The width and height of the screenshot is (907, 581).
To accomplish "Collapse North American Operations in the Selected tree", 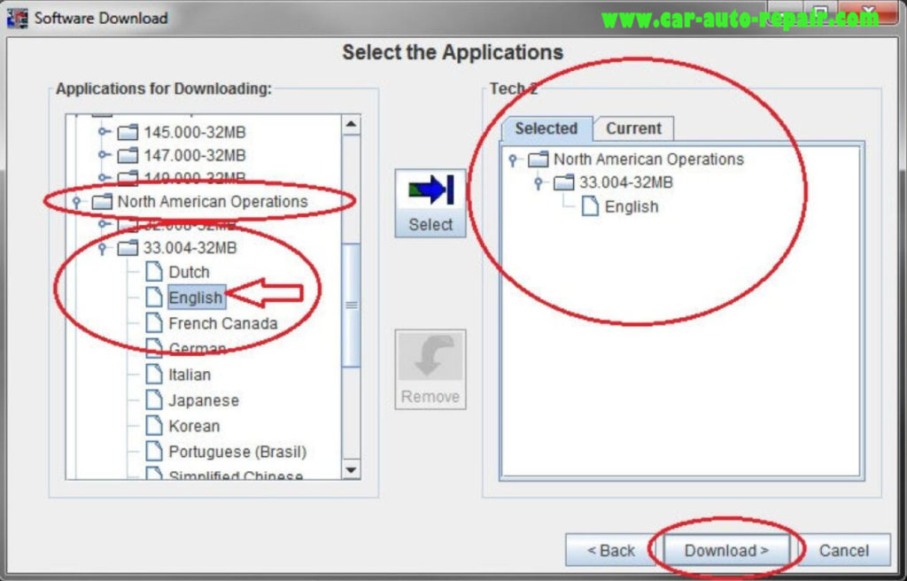I will (x=512, y=160).
